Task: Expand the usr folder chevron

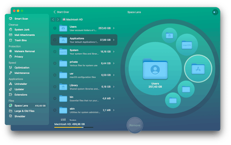Action: (x=114, y=75)
